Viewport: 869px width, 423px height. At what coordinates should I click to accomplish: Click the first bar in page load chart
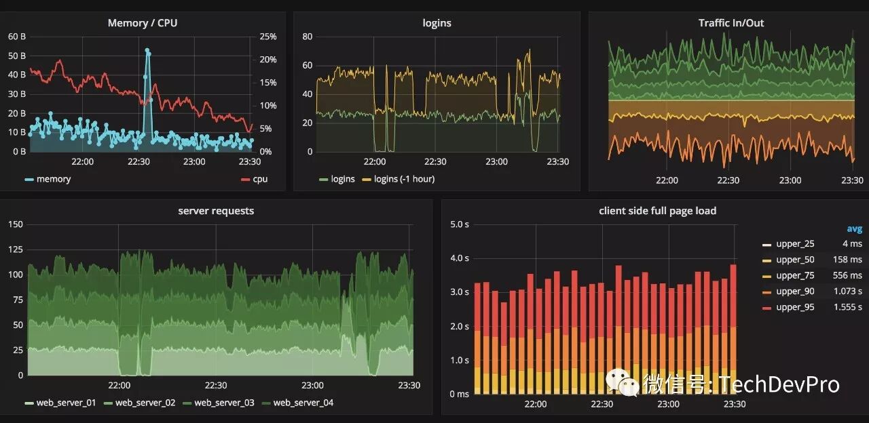[x=477, y=338]
